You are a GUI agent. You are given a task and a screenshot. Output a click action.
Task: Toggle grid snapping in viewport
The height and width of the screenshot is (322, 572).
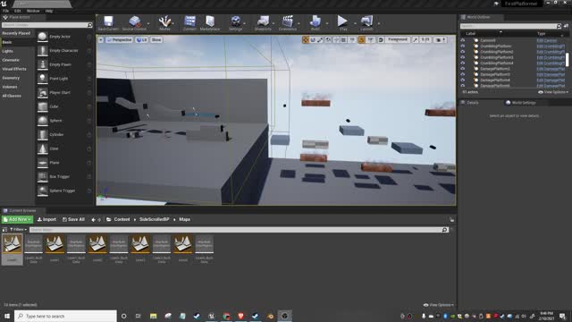click(343, 39)
